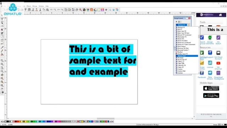Switch to the A character tab in DesignCentral
The height and width of the screenshot is (128, 227).
point(176,22)
